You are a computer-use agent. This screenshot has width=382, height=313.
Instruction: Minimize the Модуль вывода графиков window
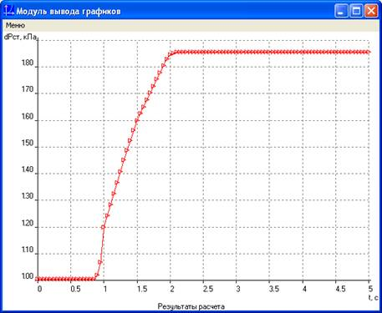[x=341, y=11]
